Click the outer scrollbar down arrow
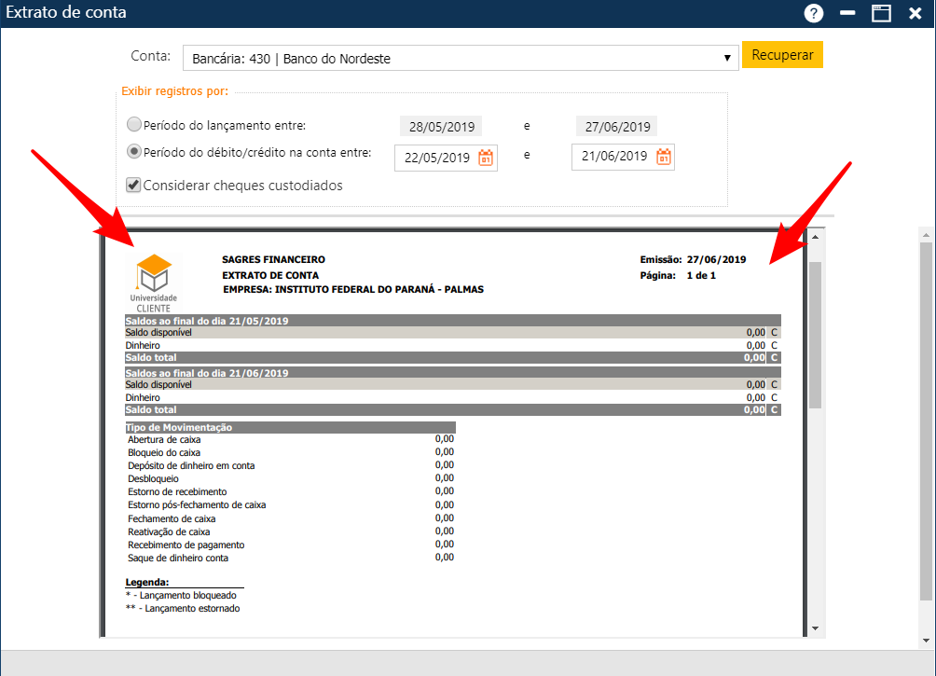 pos(926,639)
